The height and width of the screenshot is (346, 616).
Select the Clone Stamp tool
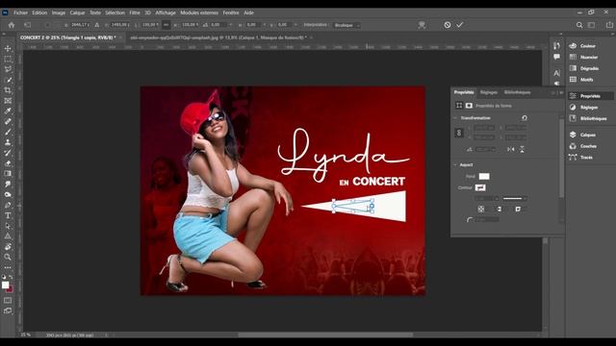point(8,142)
